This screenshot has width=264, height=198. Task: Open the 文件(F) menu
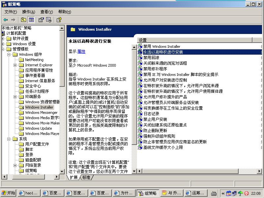(11, 12)
